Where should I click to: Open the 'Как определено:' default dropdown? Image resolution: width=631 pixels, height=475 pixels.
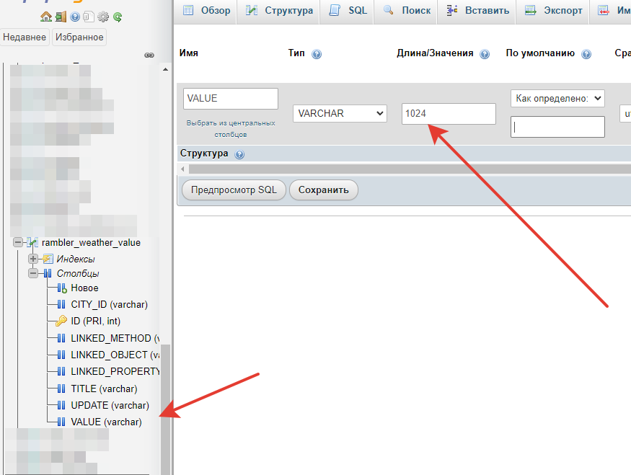557,98
